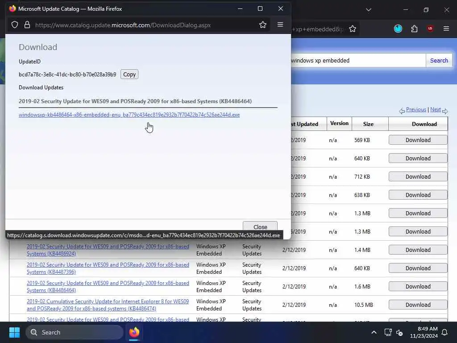
Task: Open the popup window hamburger menu
Action: point(280,25)
